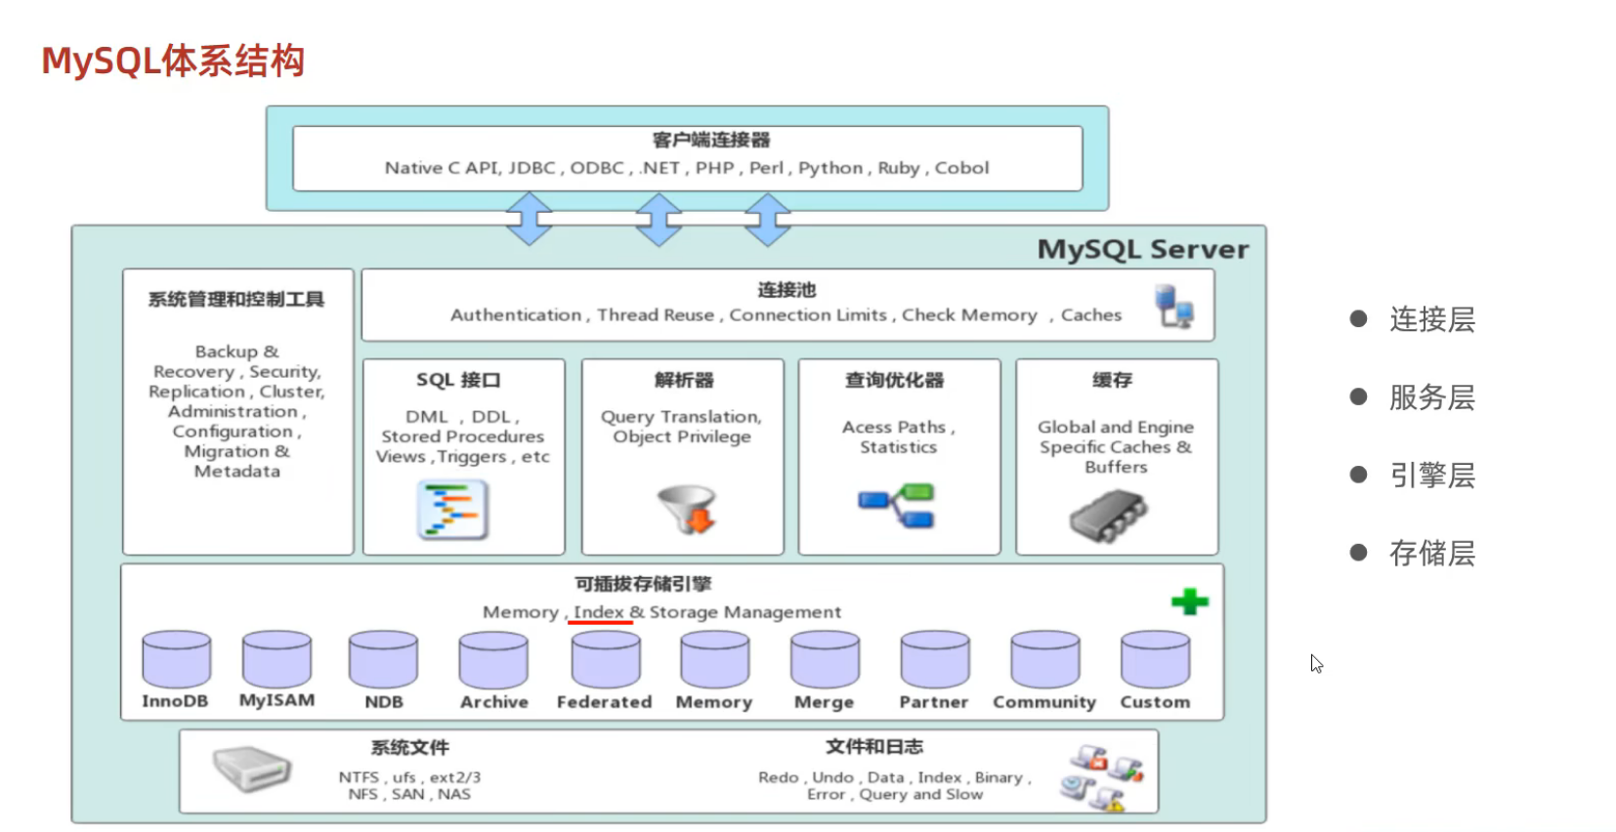
Task: Select the Merge engine cylinder
Action: click(825, 660)
